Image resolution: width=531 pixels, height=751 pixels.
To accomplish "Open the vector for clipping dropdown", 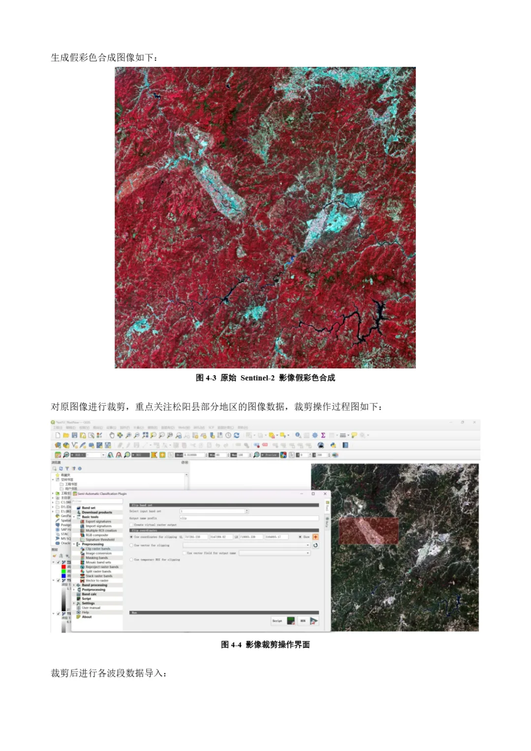I will 246,545.
